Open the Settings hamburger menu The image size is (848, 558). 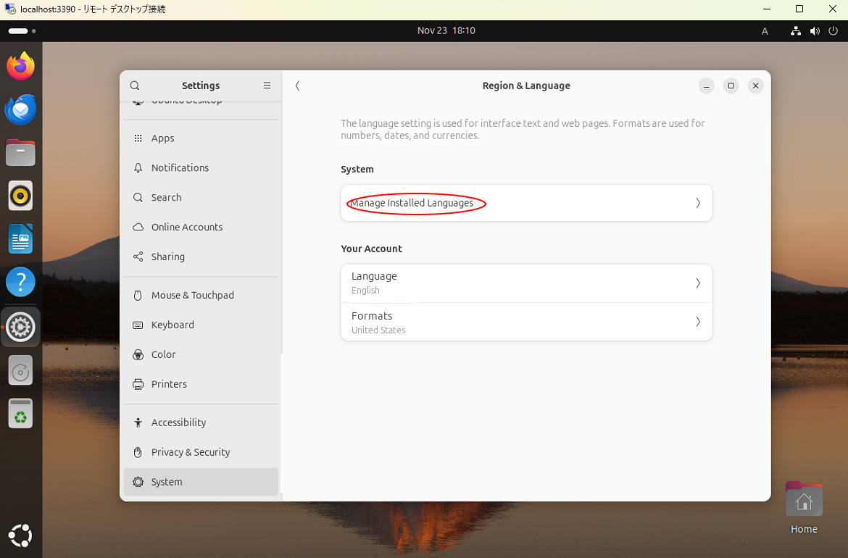(x=267, y=86)
